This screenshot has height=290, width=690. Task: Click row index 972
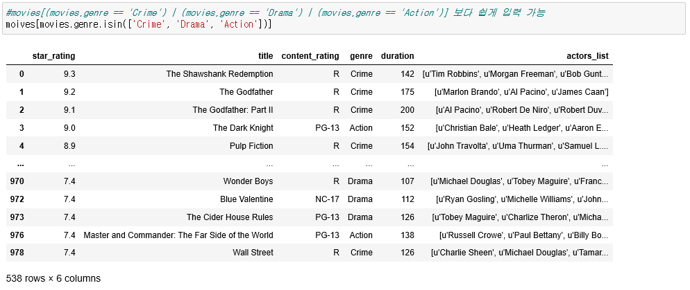pos(17,199)
